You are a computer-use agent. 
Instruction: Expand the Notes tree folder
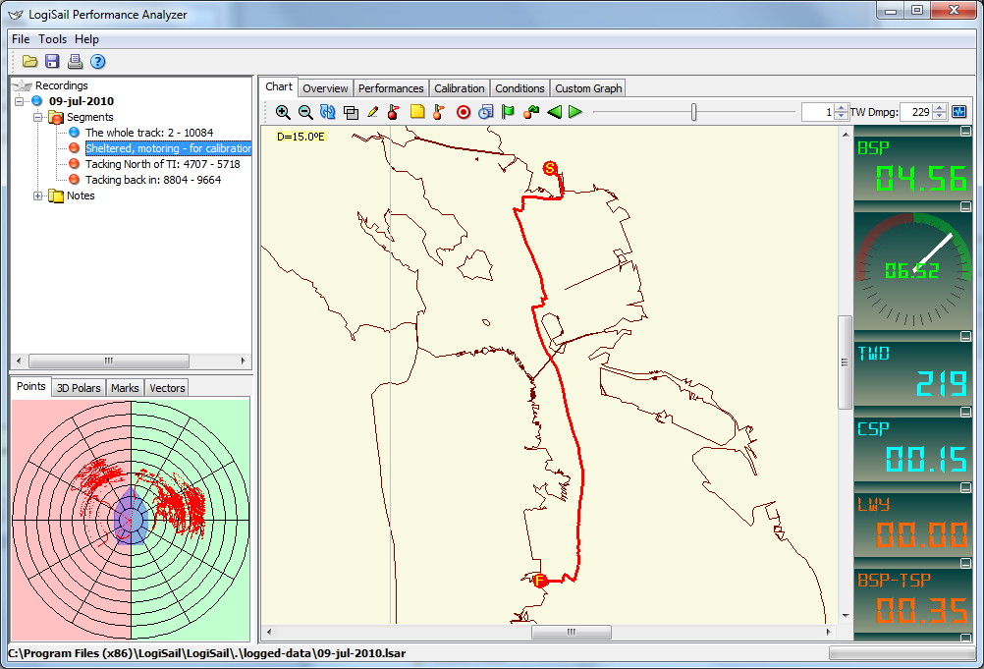coord(39,195)
